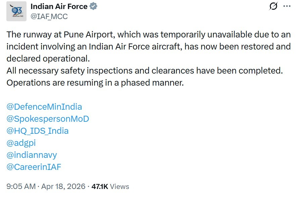This screenshot has width=298, height=198.
Task: Open the Grok actions icon
Action: pyautogui.click(x=274, y=6)
